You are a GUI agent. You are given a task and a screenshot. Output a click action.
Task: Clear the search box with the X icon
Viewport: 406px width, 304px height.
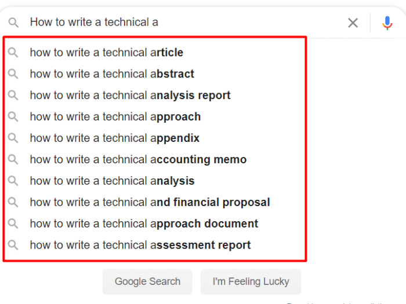coord(353,23)
